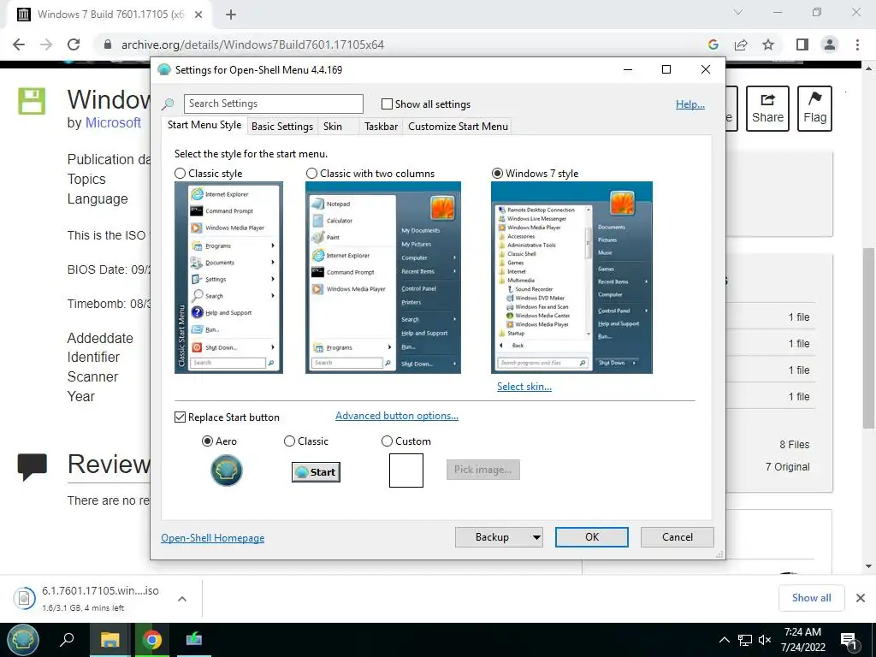
Task: Click Chrome tab search chevron
Action: tap(738, 12)
